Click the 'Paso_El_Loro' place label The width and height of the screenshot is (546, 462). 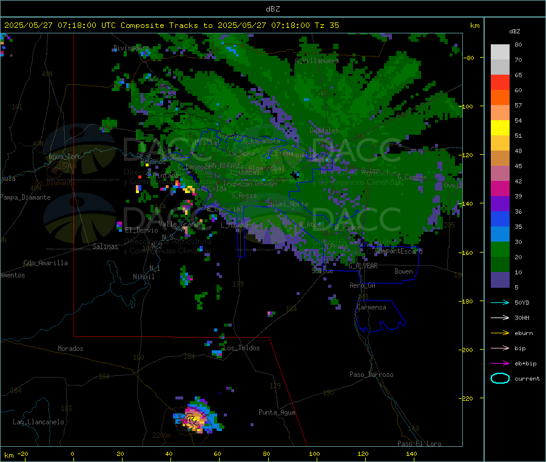point(419,444)
